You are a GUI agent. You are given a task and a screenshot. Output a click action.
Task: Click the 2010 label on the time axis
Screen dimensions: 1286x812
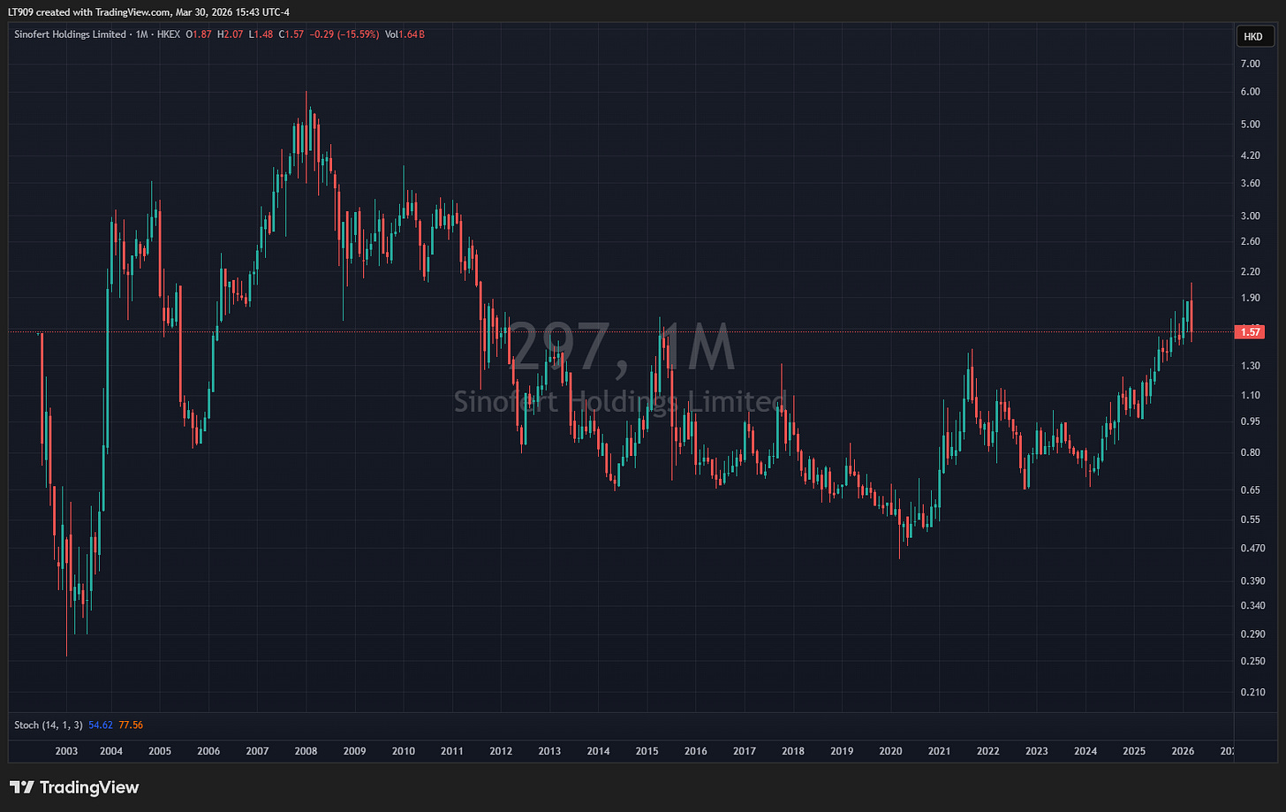tap(404, 752)
